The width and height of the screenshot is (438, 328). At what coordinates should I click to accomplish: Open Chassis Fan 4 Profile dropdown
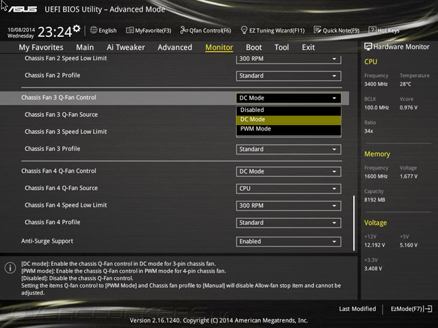(x=289, y=223)
